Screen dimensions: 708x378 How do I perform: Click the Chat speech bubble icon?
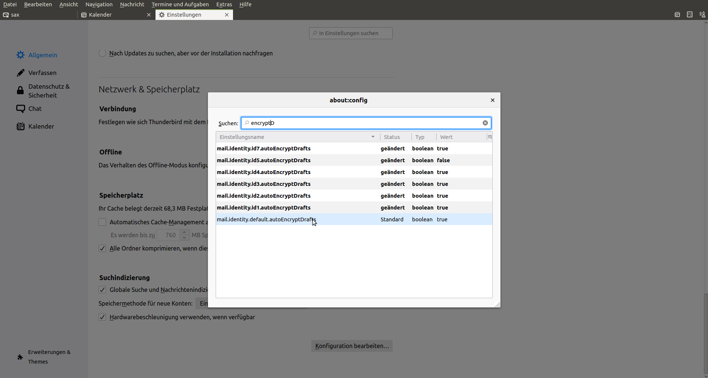[20, 109]
